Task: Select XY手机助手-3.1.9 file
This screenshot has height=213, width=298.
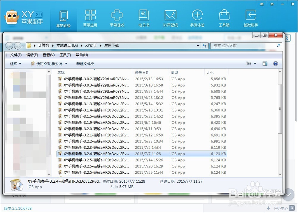Action: (x=142, y=123)
